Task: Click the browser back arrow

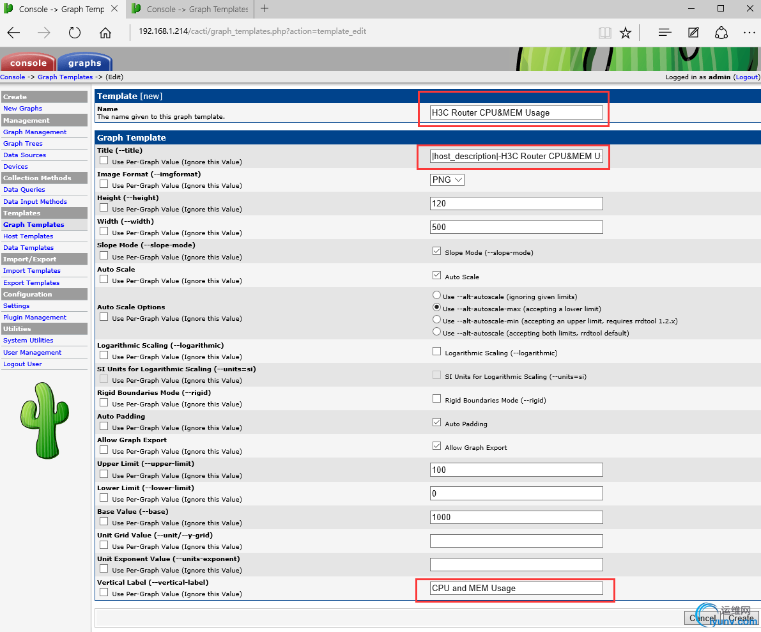Action: (13, 33)
